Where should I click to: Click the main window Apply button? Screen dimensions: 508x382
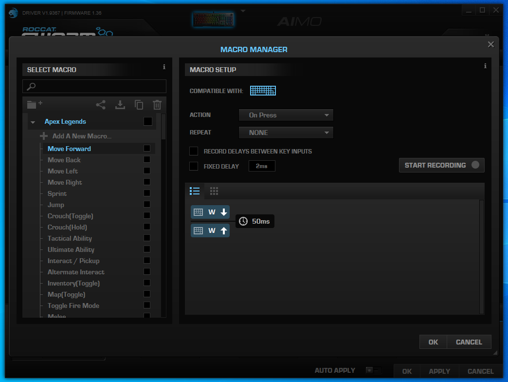click(439, 371)
